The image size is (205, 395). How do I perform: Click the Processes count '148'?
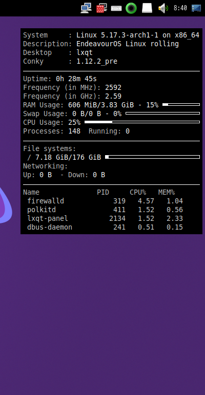[74, 131]
